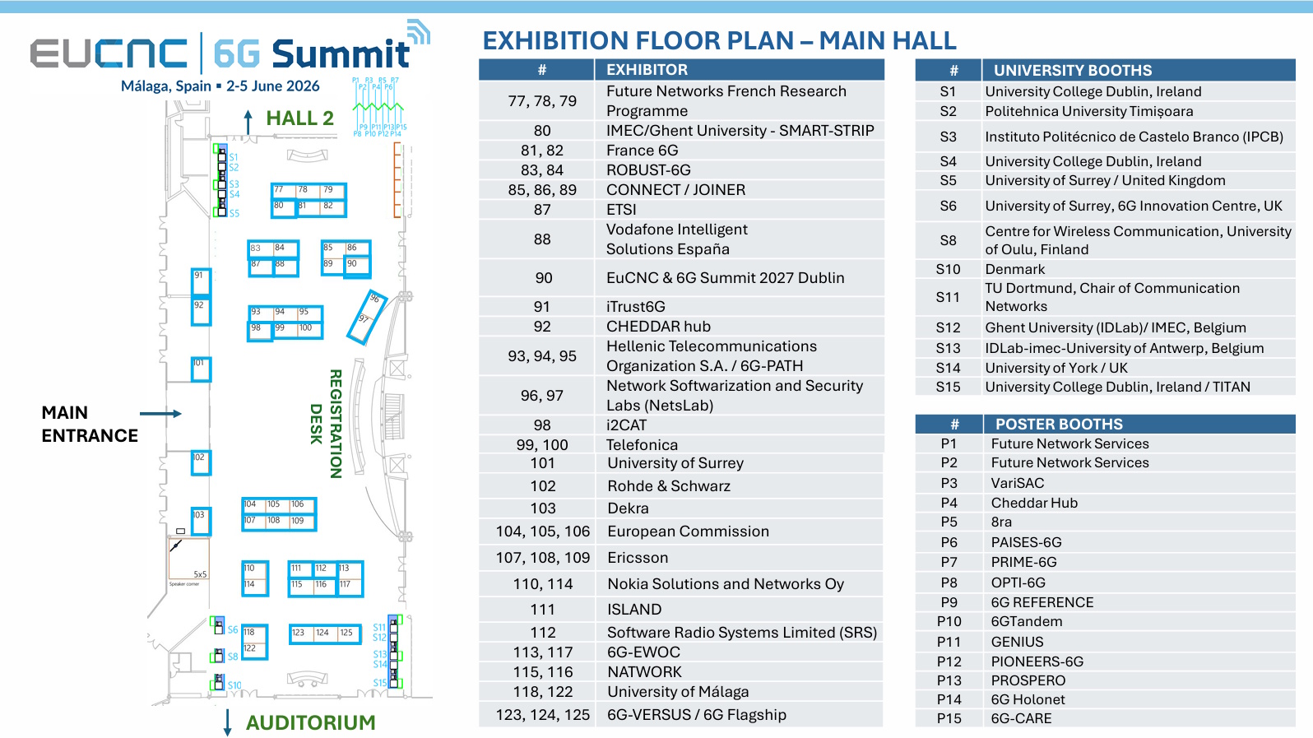Select Centre for Wireless Communication, Oulu entry
1313x738 pixels.
[x=1139, y=240]
